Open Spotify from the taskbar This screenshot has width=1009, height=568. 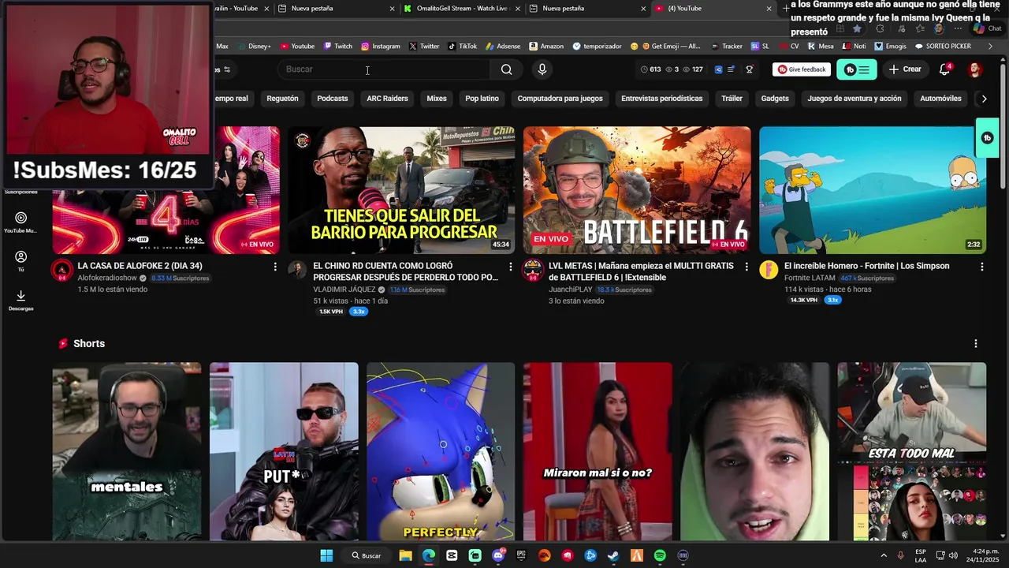coord(660,555)
